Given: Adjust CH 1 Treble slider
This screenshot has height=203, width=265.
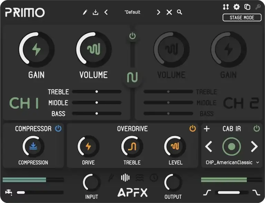Looking at the screenshot, I should (97, 92).
